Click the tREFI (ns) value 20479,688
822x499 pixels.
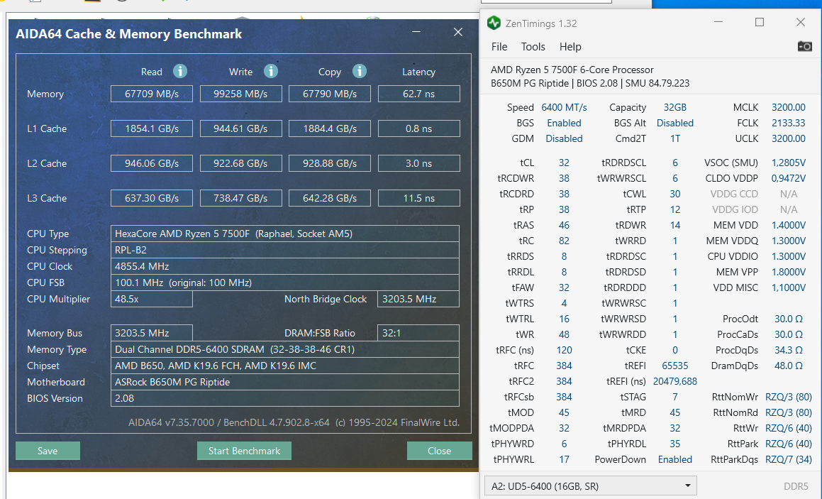(675, 381)
